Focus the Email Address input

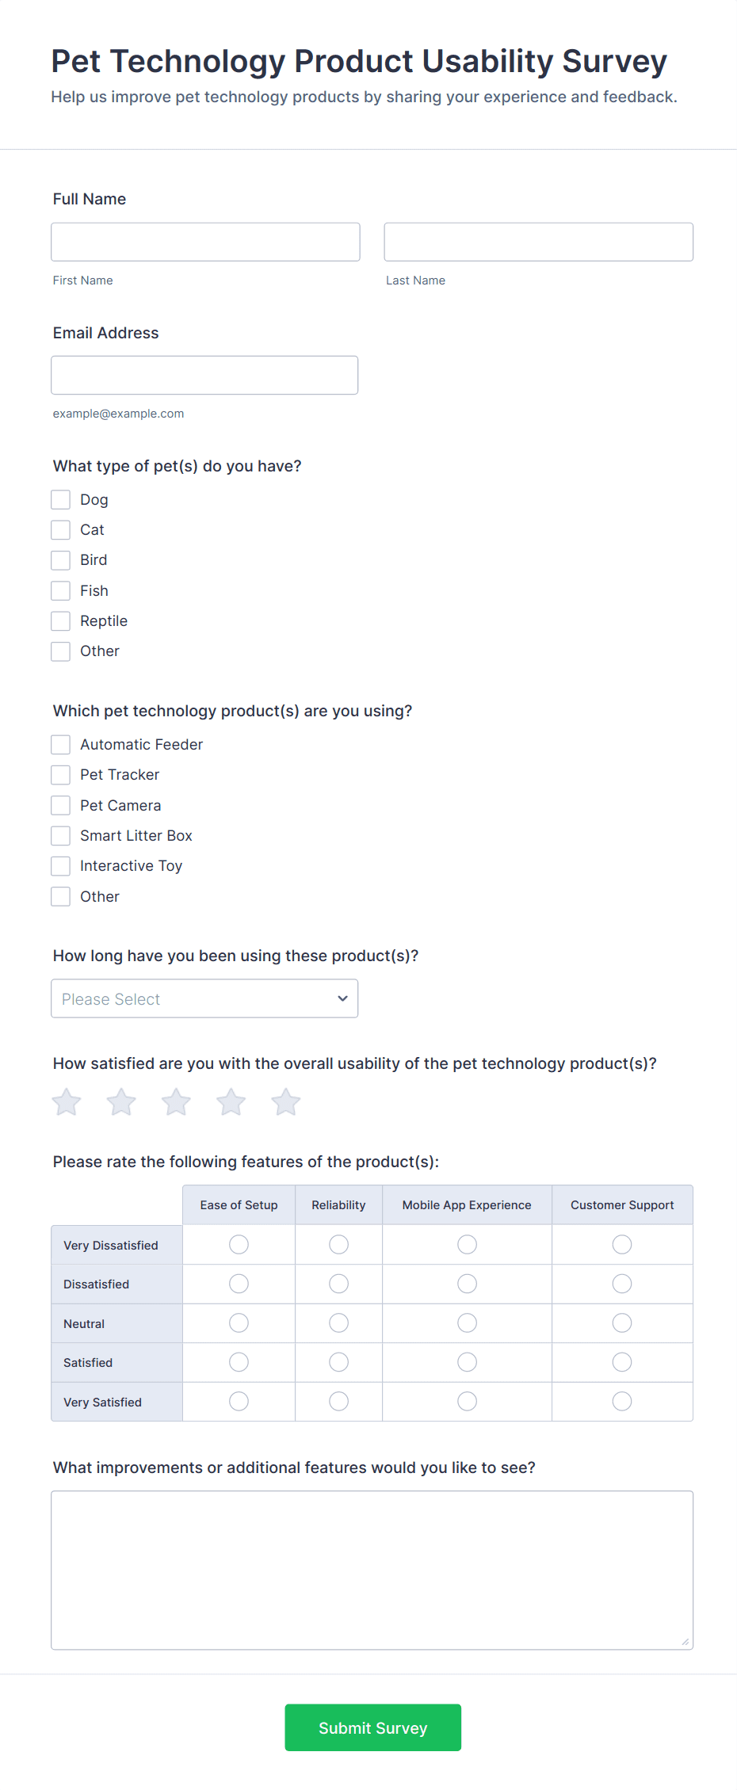click(x=204, y=375)
